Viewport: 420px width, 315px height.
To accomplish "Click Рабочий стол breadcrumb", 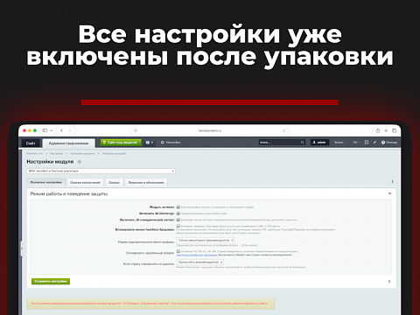I will click(x=35, y=153).
